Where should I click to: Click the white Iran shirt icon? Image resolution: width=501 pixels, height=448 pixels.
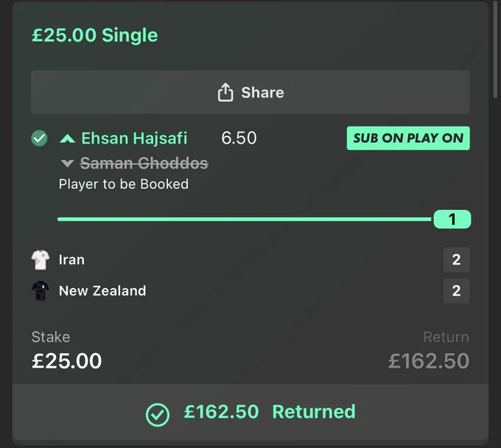[x=41, y=260]
